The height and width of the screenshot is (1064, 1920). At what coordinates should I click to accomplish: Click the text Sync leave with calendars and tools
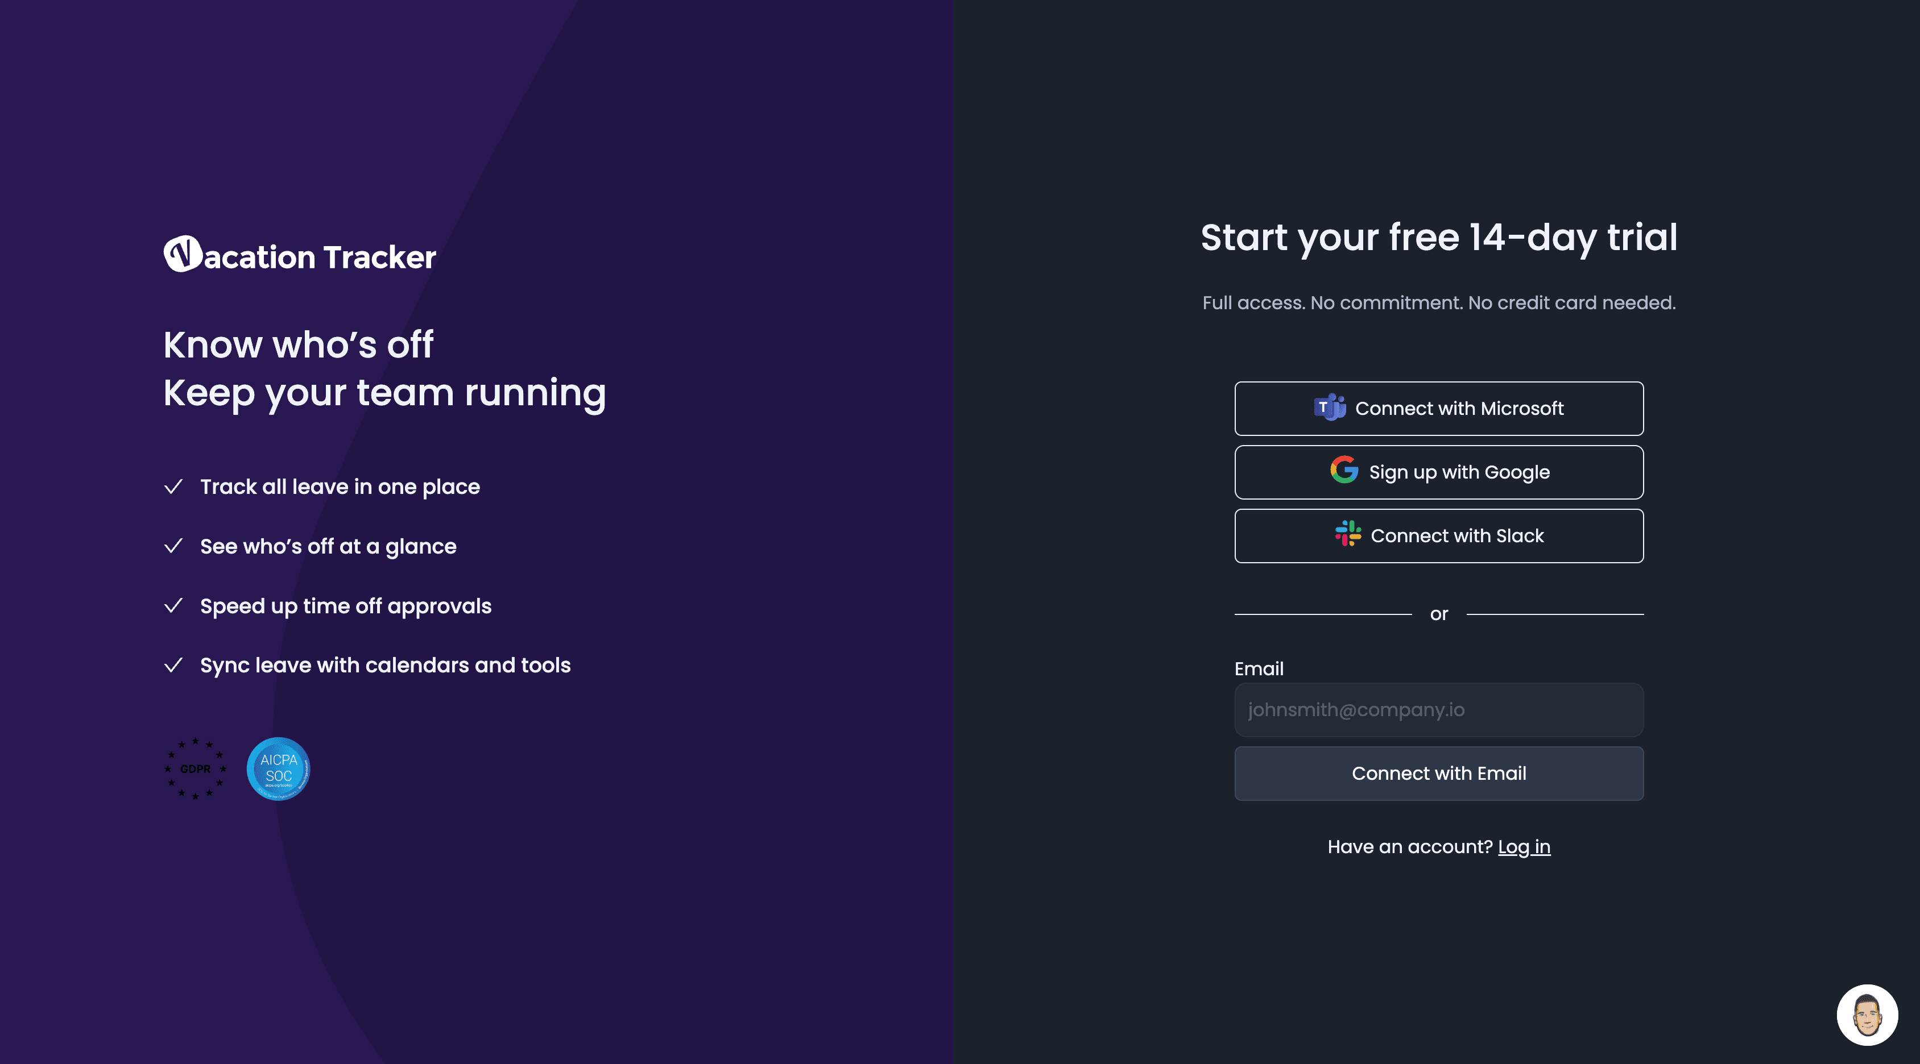[x=386, y=666]
